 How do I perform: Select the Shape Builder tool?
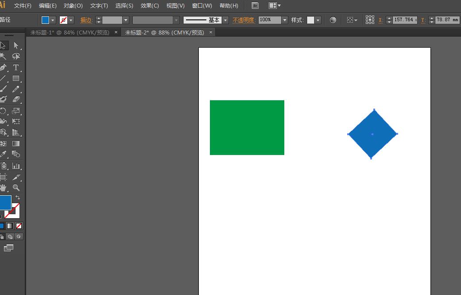pos(3,132)
